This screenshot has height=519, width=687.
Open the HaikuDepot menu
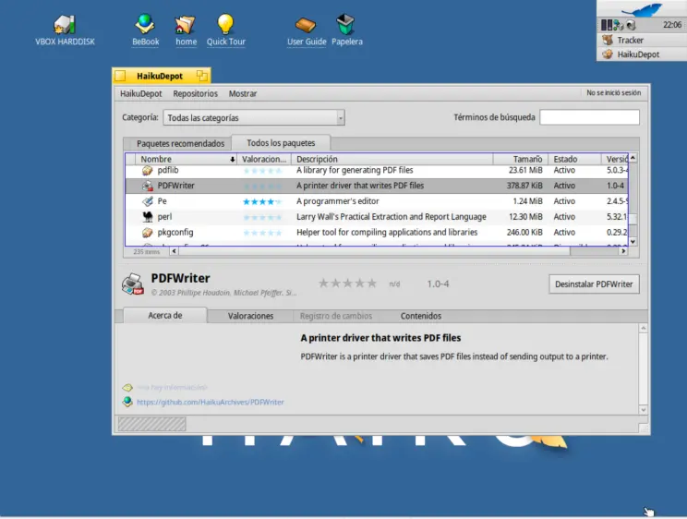pos(140,93)
